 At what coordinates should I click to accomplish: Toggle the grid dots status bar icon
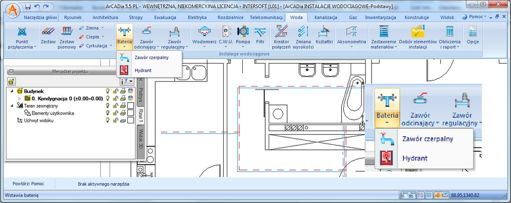(x=429, y=195)
